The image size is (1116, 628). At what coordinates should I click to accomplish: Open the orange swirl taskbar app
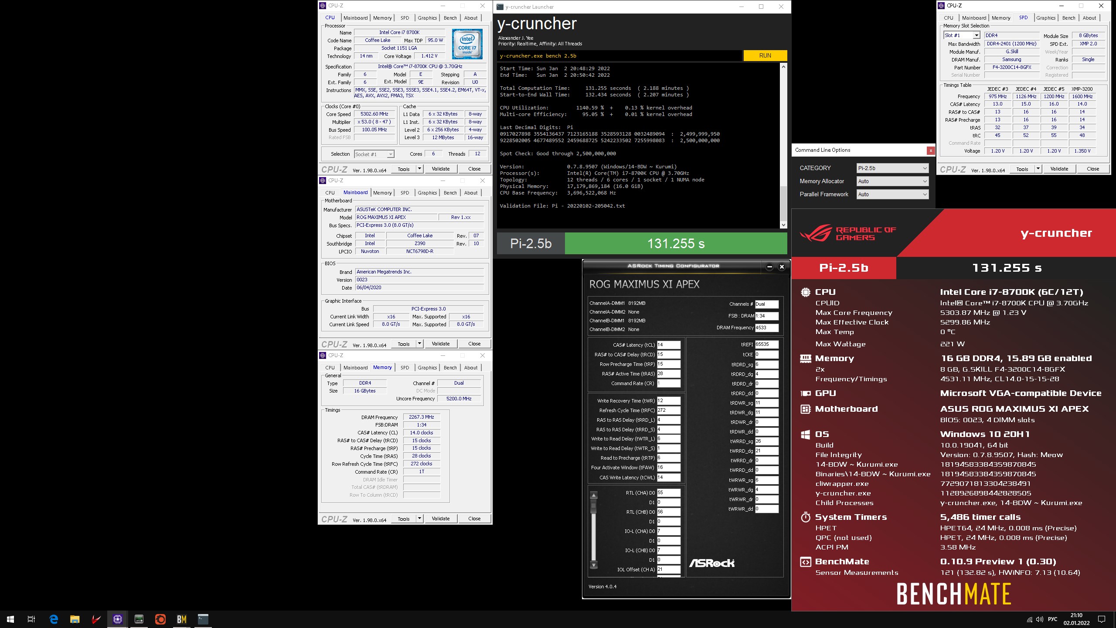tap(160, 619)
